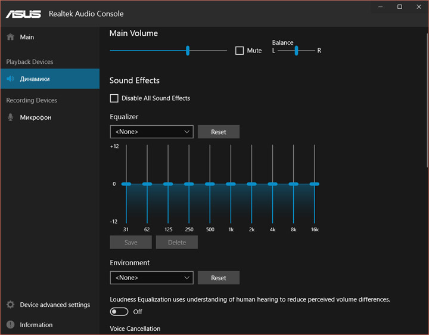The width and height of the screenshot is (429, 335).
Task: Click the Information exclamation icon
Action: tap(10, 325)
